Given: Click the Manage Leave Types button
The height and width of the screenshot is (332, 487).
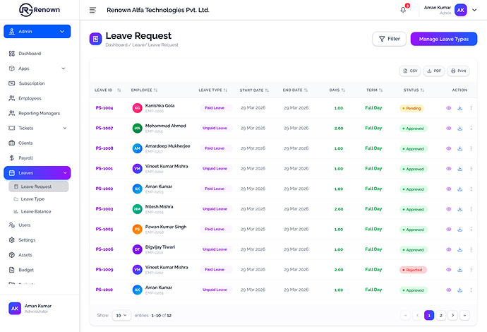Looking at the screenshot, I should pyautogui.click(x=443, y=39).
